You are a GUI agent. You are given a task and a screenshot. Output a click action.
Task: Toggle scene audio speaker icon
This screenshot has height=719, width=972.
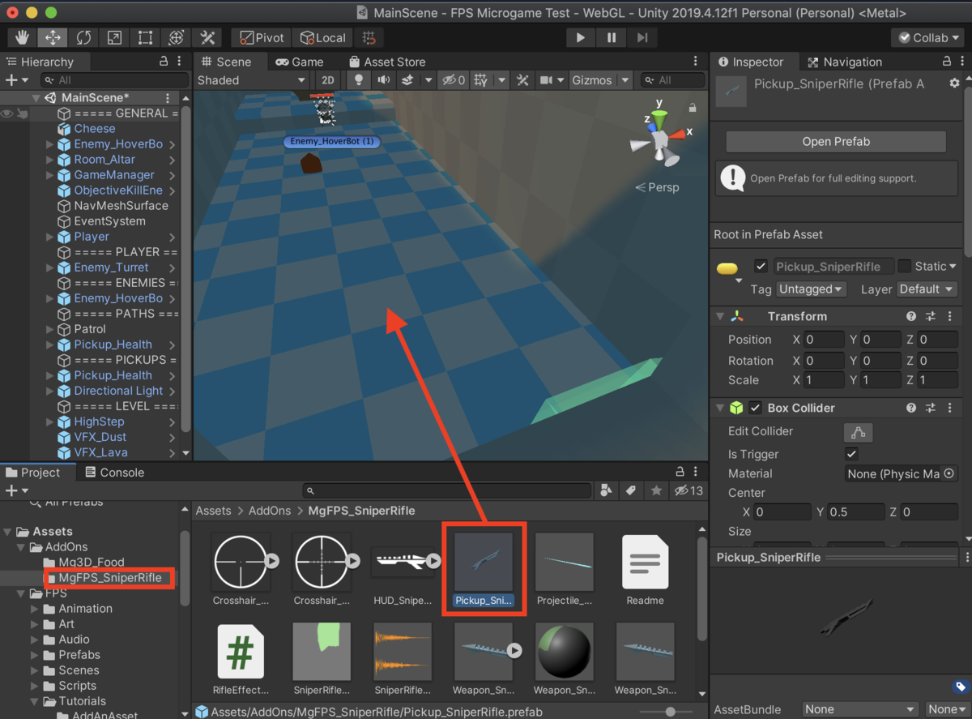(383, 80)
